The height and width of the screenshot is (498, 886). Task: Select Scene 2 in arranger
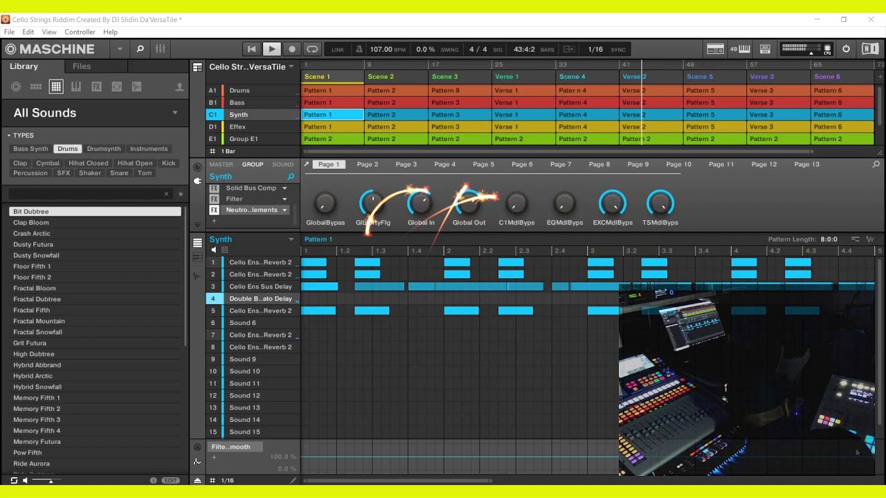(397, 77)
